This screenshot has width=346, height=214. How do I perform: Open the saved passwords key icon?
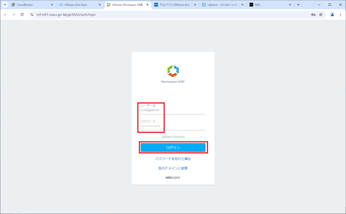pyautogui.click(x=313, y=14)
